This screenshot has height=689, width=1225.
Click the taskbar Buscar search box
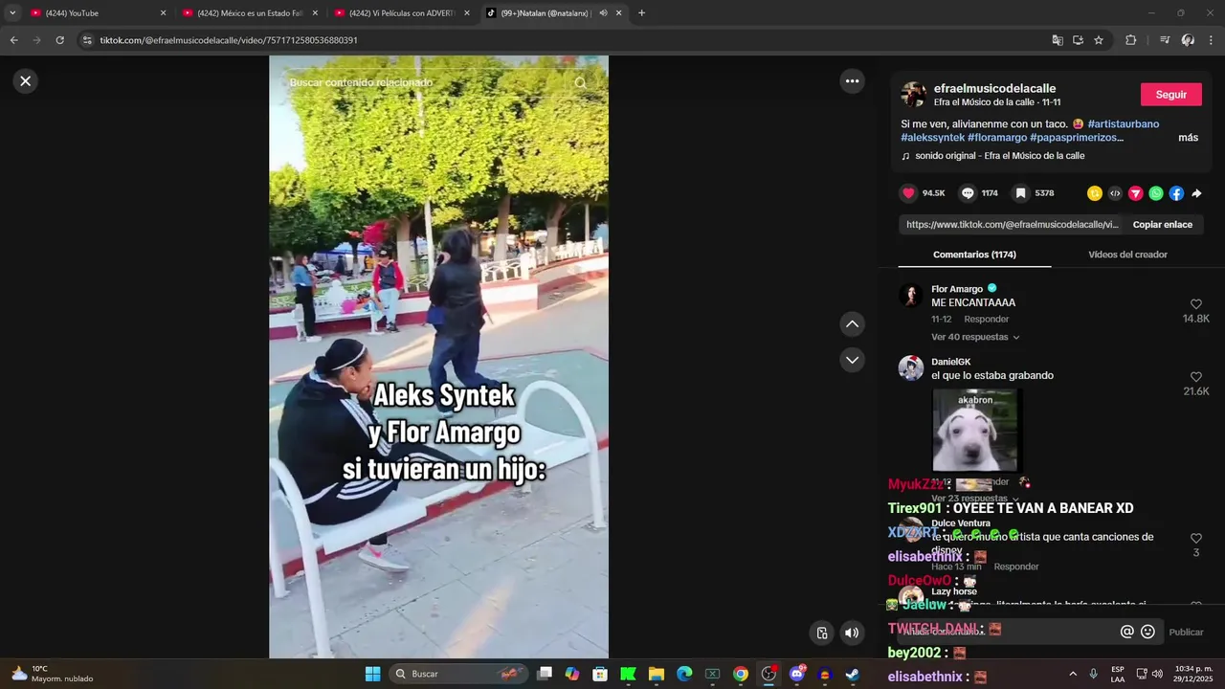[x=460, y=674]
